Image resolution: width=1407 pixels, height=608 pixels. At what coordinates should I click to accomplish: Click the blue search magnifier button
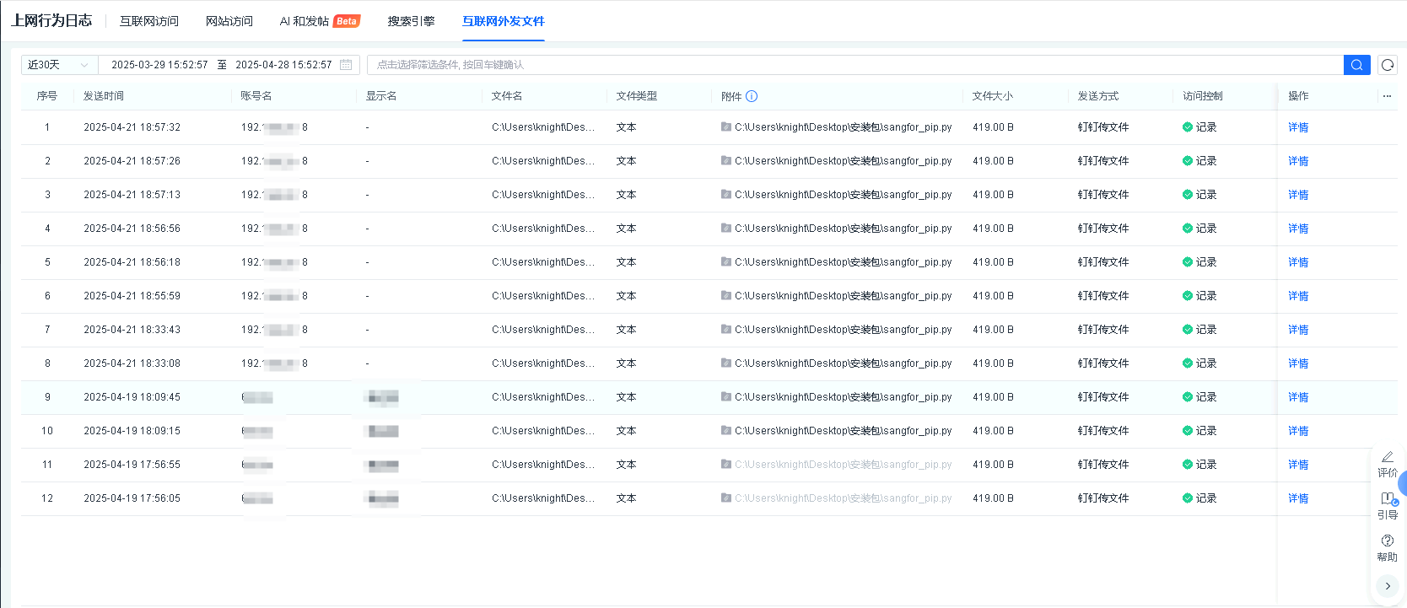click(x=1356, y=65)
